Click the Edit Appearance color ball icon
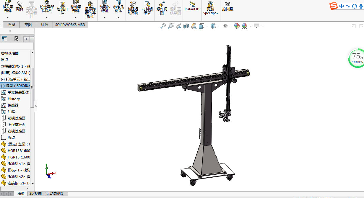 coord(237,26)
